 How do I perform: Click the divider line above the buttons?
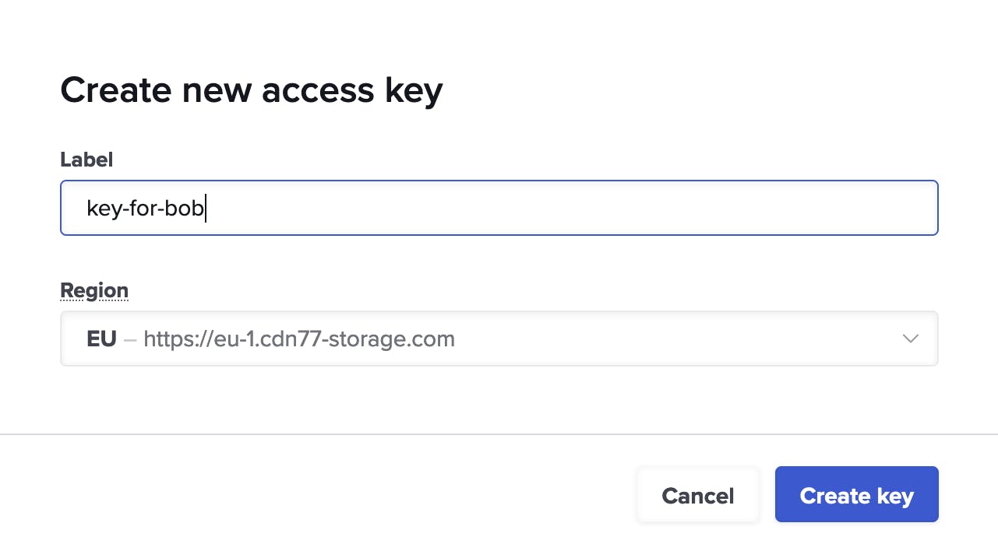coord(499,433)
